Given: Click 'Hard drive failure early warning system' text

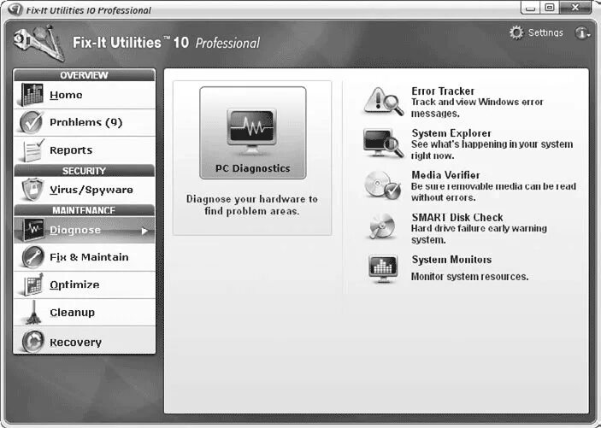Looking at the screenshot, I should tap(479, 234).
